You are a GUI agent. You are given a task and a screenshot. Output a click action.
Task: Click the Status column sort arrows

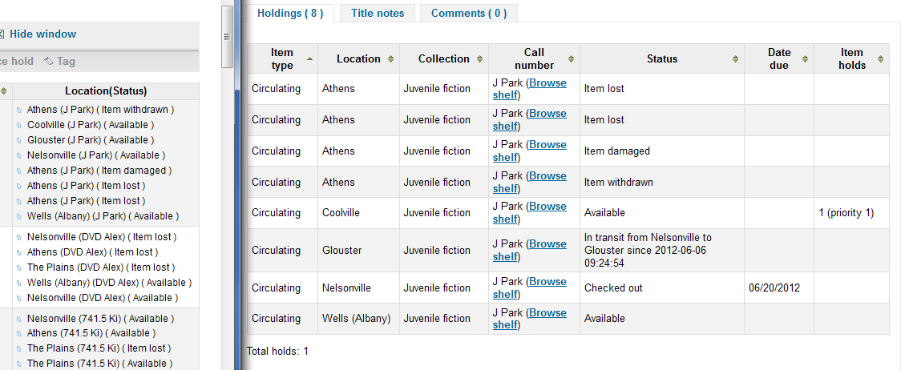point(735,59)
